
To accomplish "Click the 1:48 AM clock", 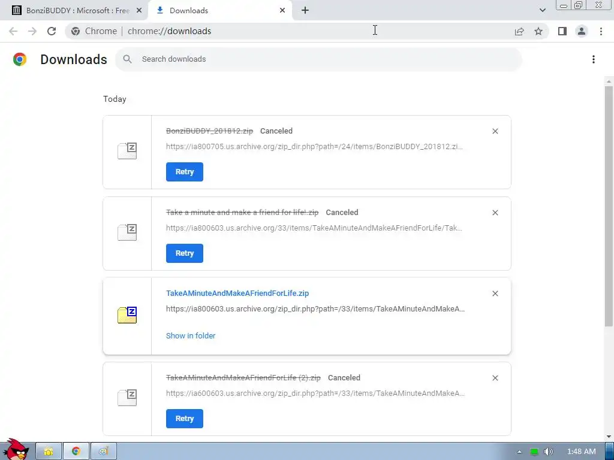I will [582, 452].
